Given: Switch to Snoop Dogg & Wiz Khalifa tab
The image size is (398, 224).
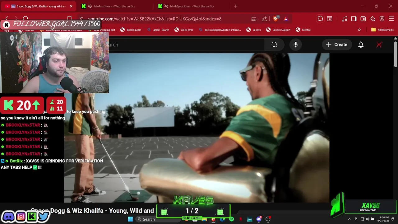Looking at the screenshot, I should pyautogui.click(x=39, y=6).
